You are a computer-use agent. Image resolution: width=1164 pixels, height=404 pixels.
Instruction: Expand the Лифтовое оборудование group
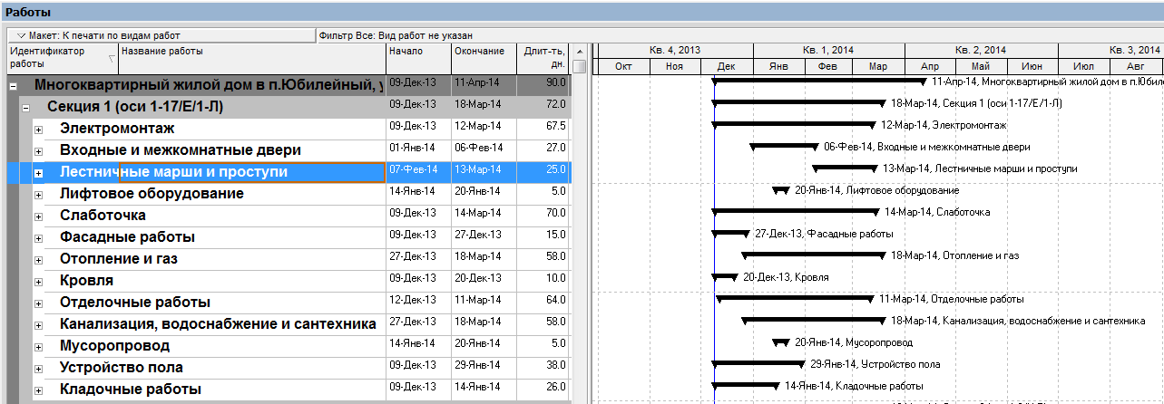pyautogui.click(x=39, y=194)
